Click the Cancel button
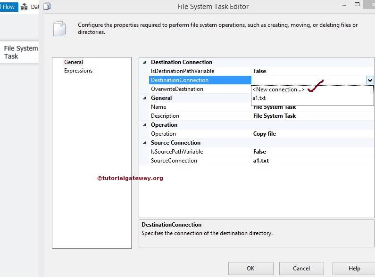 [x=301, y=269]
